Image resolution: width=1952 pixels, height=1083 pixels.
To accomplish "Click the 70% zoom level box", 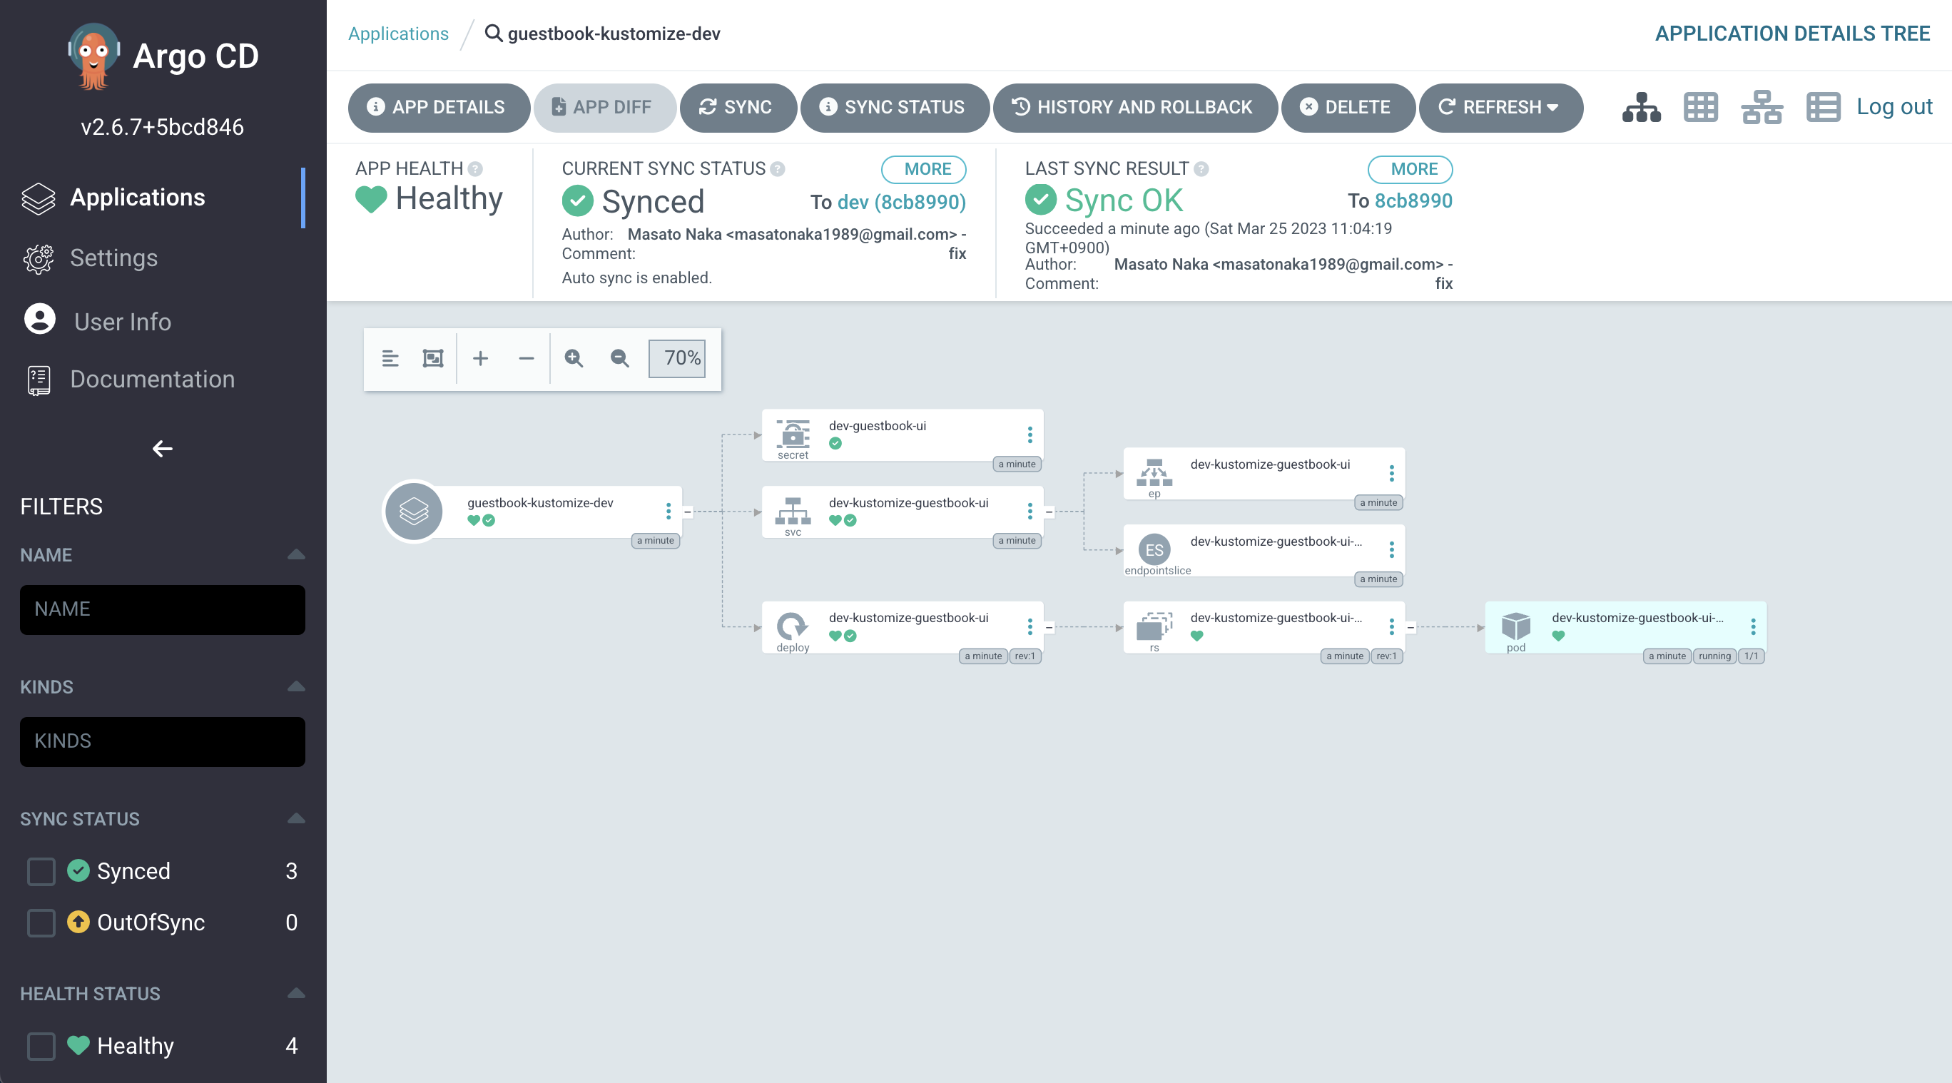I will pyautogui.click(x=678, y=358).
